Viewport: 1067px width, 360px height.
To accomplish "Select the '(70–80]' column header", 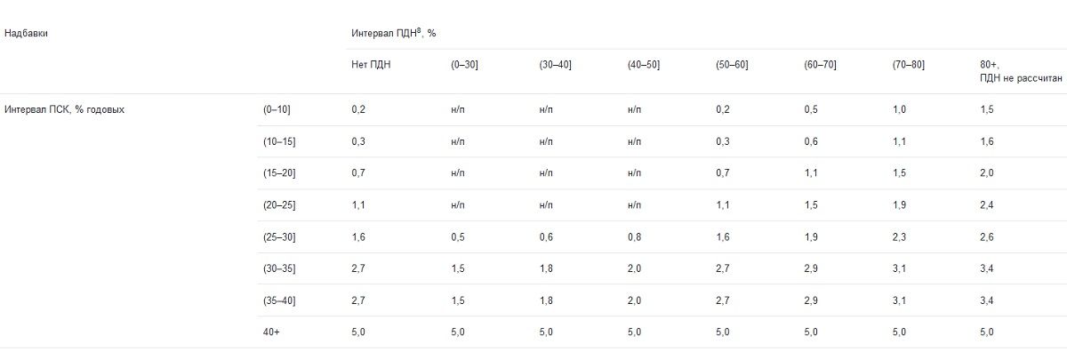I will click(x=909, y=65).
